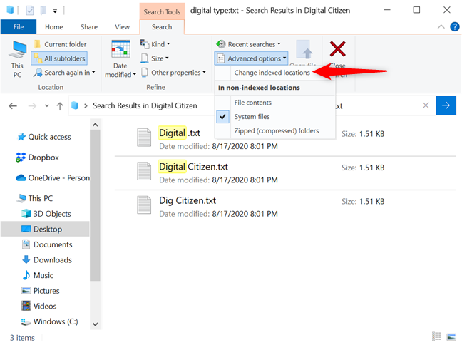Select Dig Citizen.txt file result

(285, 207)
